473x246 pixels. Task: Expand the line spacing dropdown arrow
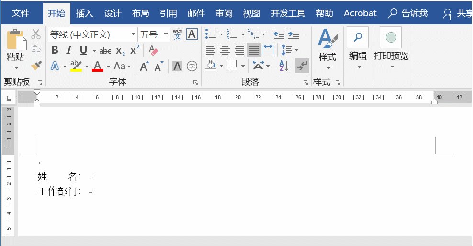point(296,50)
